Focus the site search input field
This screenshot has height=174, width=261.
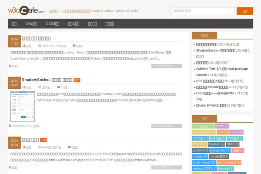[x=203, y=11]
